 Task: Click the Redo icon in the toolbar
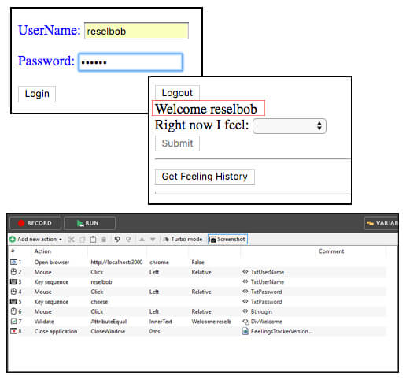click(128, 239)
